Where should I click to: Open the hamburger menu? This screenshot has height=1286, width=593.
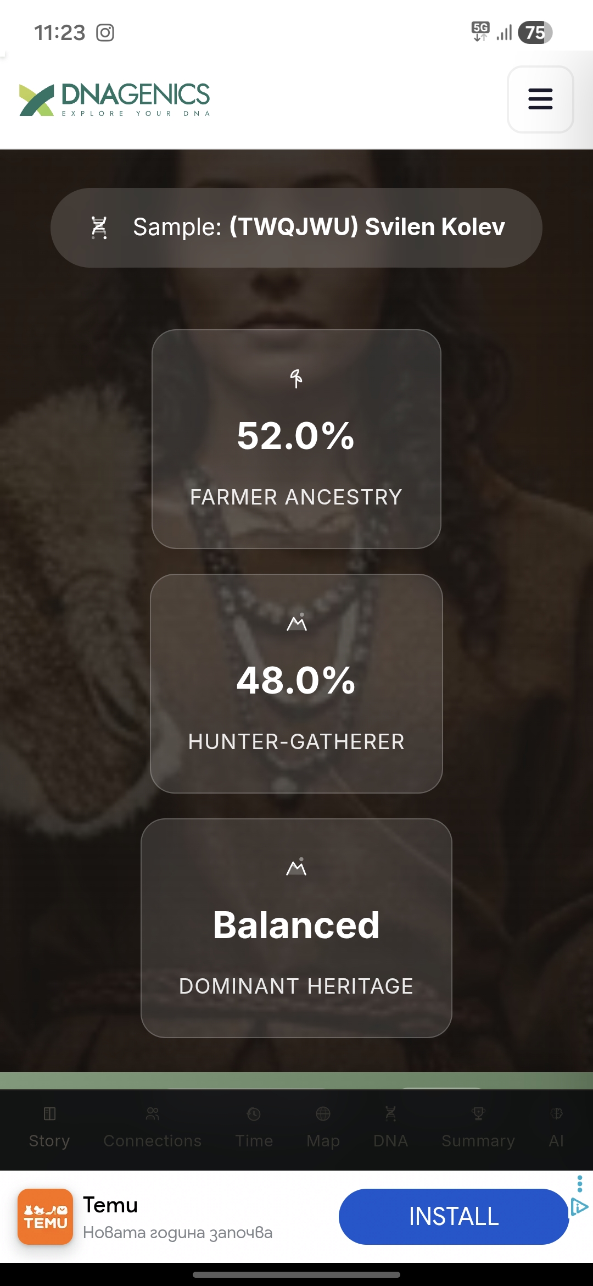coord(540,99)
